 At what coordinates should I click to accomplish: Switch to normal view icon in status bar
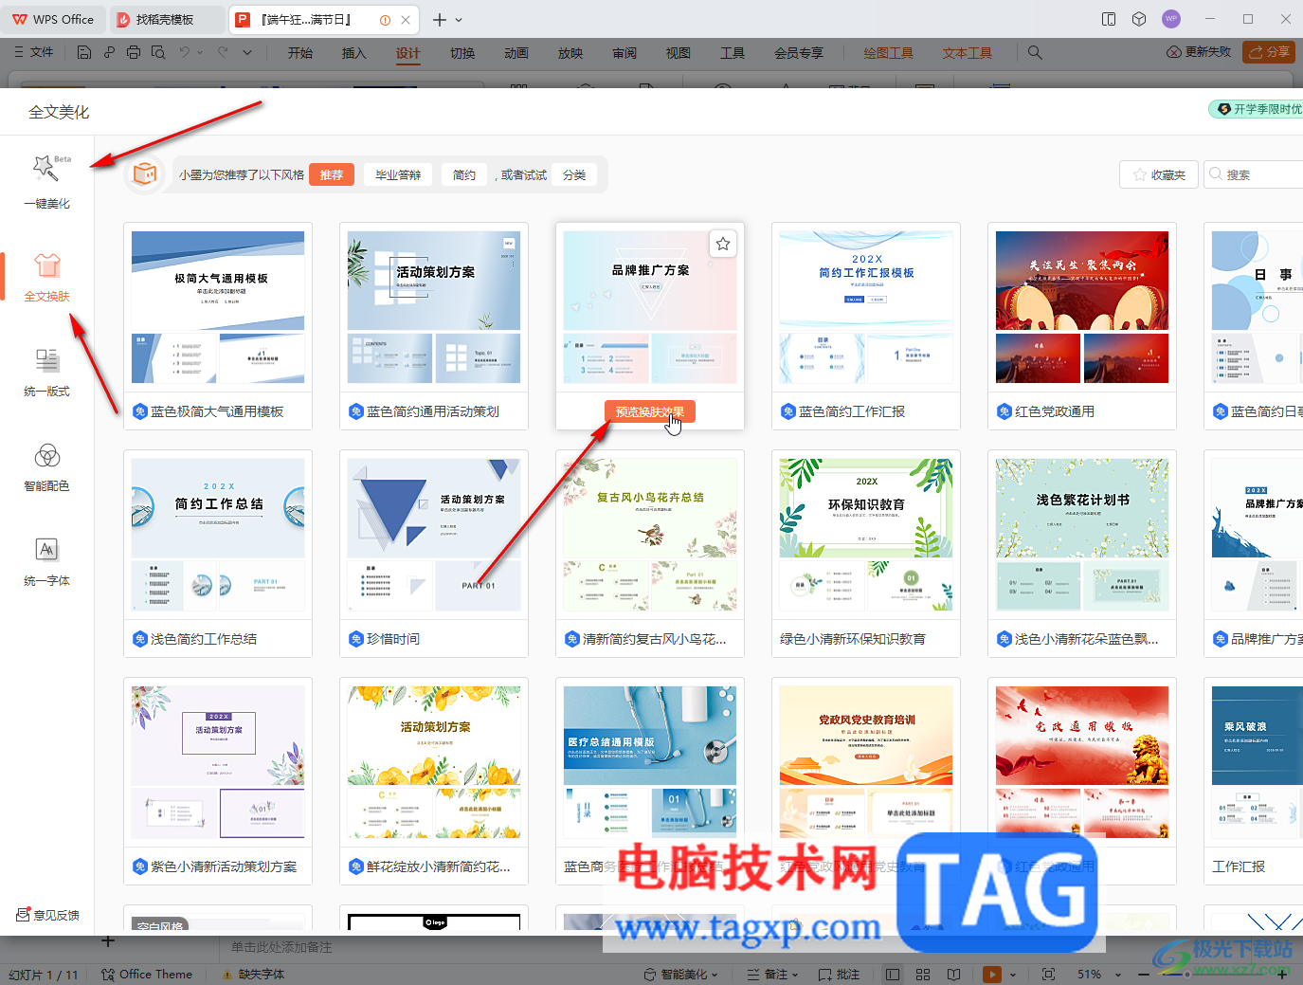tap(893, 974)
